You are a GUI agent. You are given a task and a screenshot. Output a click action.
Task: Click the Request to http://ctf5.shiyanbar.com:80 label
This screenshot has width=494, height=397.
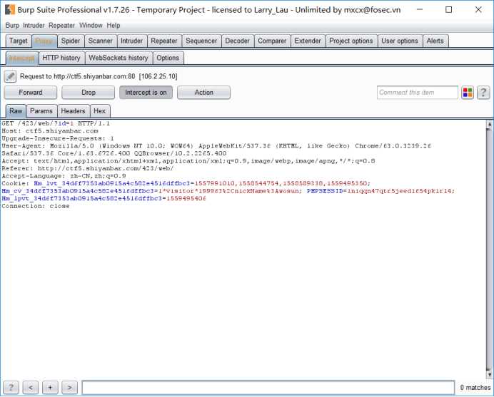99,76
